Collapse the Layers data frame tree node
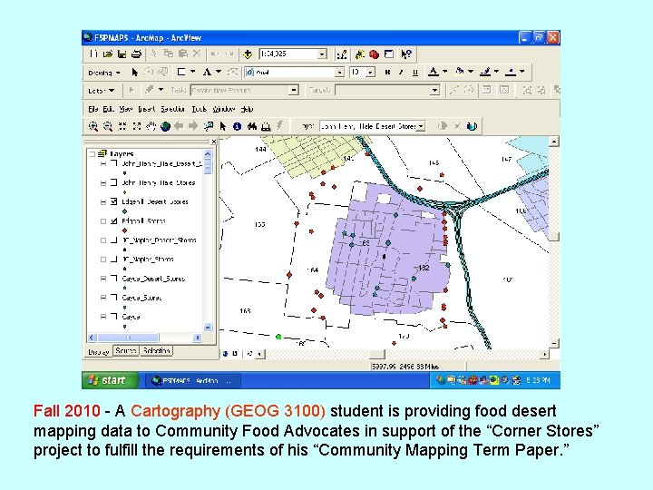This screenshot has height=490, width=653. point(93,153)
